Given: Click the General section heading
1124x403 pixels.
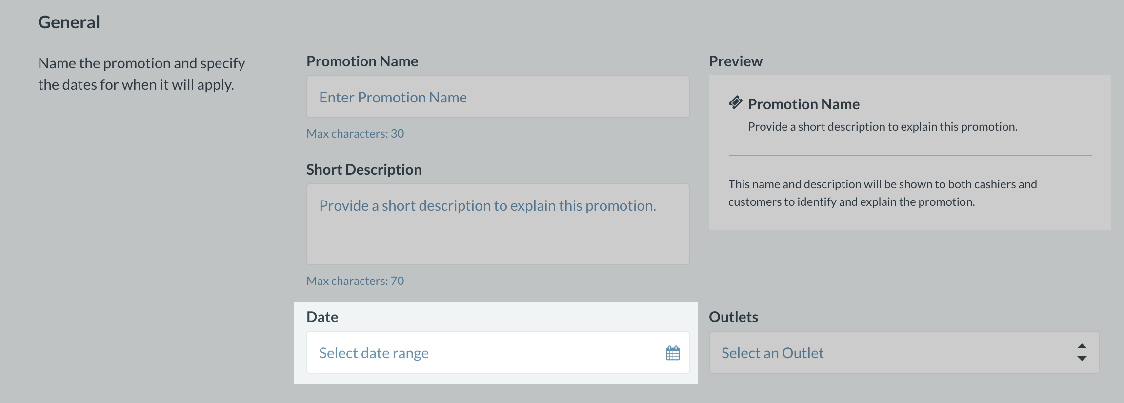Looking at the screenshot, I should [x=69, y=22].
